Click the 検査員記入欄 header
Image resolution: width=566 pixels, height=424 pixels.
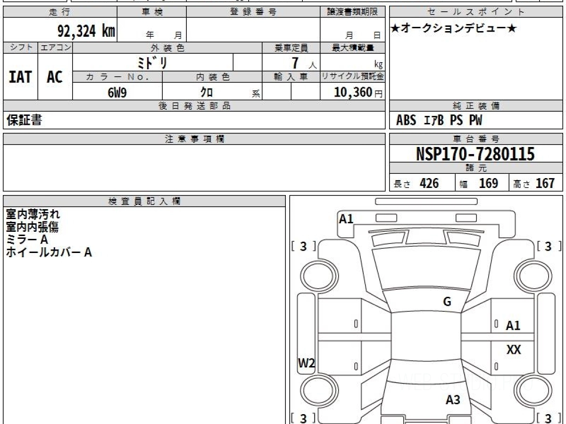coord(144,201)
